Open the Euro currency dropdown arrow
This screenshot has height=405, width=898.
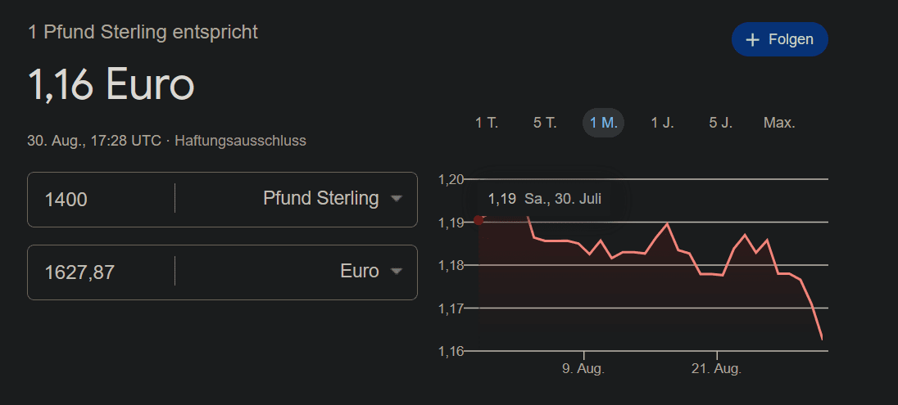pos(396,271)
